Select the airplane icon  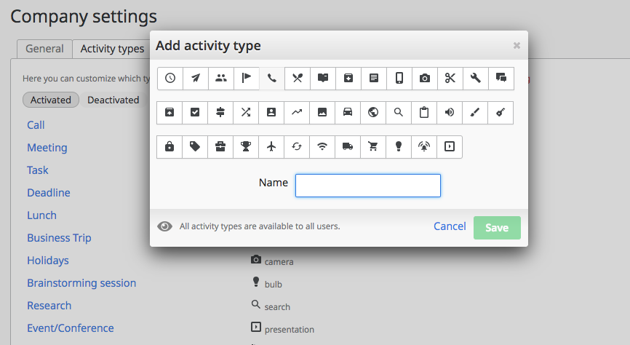pyautogui.click(x=271, y=146)
